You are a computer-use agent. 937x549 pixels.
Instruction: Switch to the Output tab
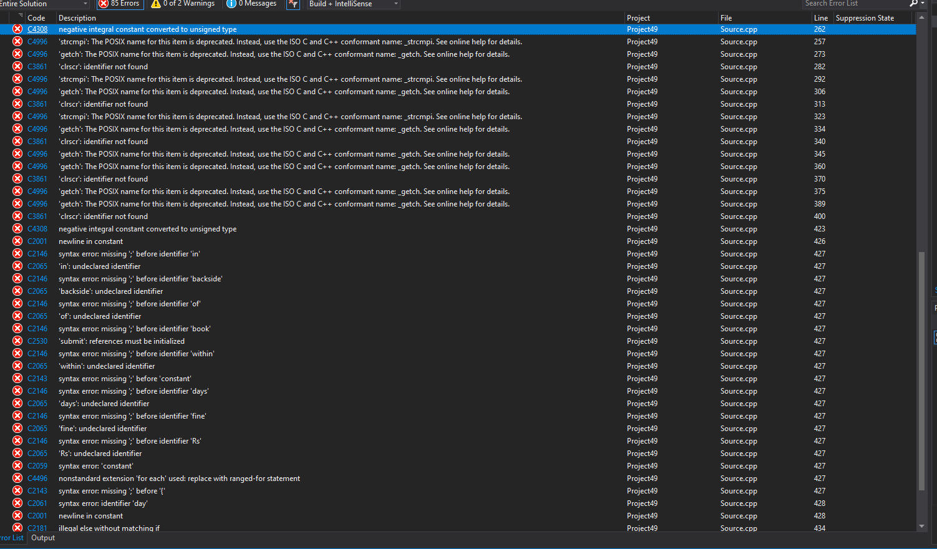click(43, 538)
